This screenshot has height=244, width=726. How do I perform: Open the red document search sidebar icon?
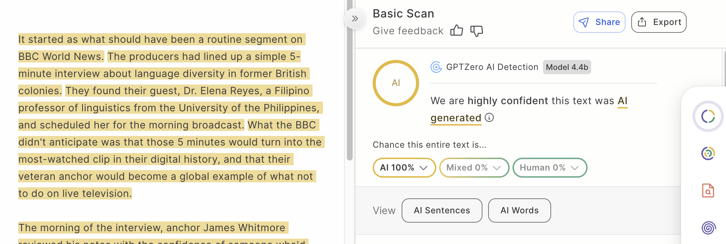tap(708, 190)
